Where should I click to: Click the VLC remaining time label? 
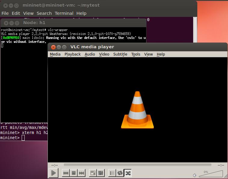click(221, 165)
